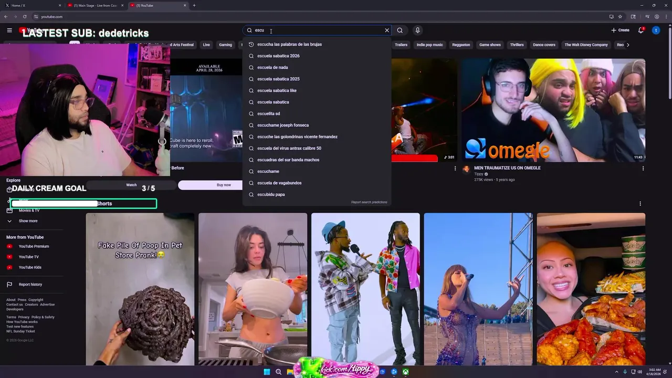
Task: Bookmark this page with the star icon
Action: pos(620,17)
